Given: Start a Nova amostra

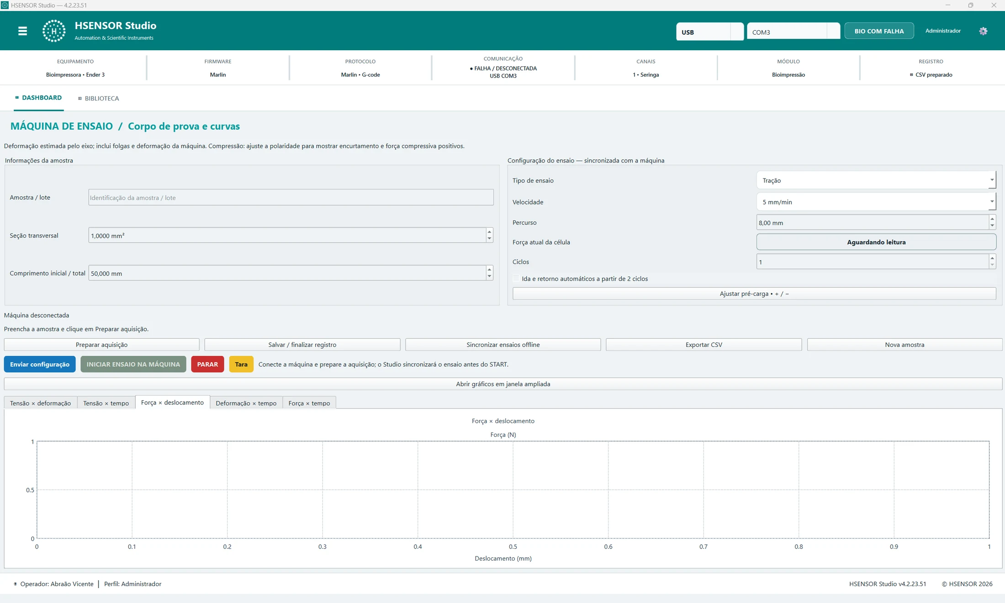Looking at the screenshot, I should click(x=904, y=345).
